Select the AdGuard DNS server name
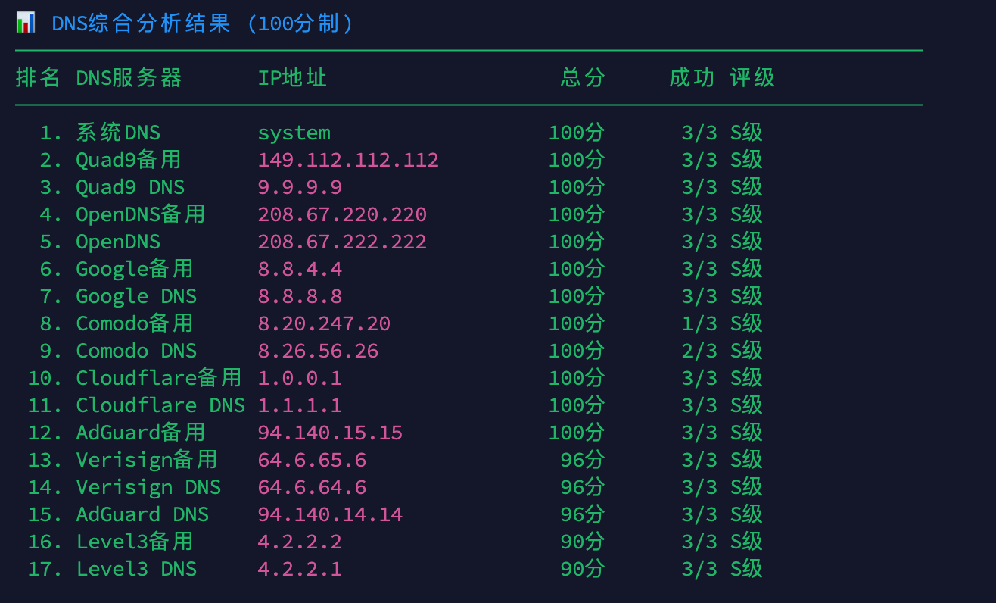 tap(142, 514)
